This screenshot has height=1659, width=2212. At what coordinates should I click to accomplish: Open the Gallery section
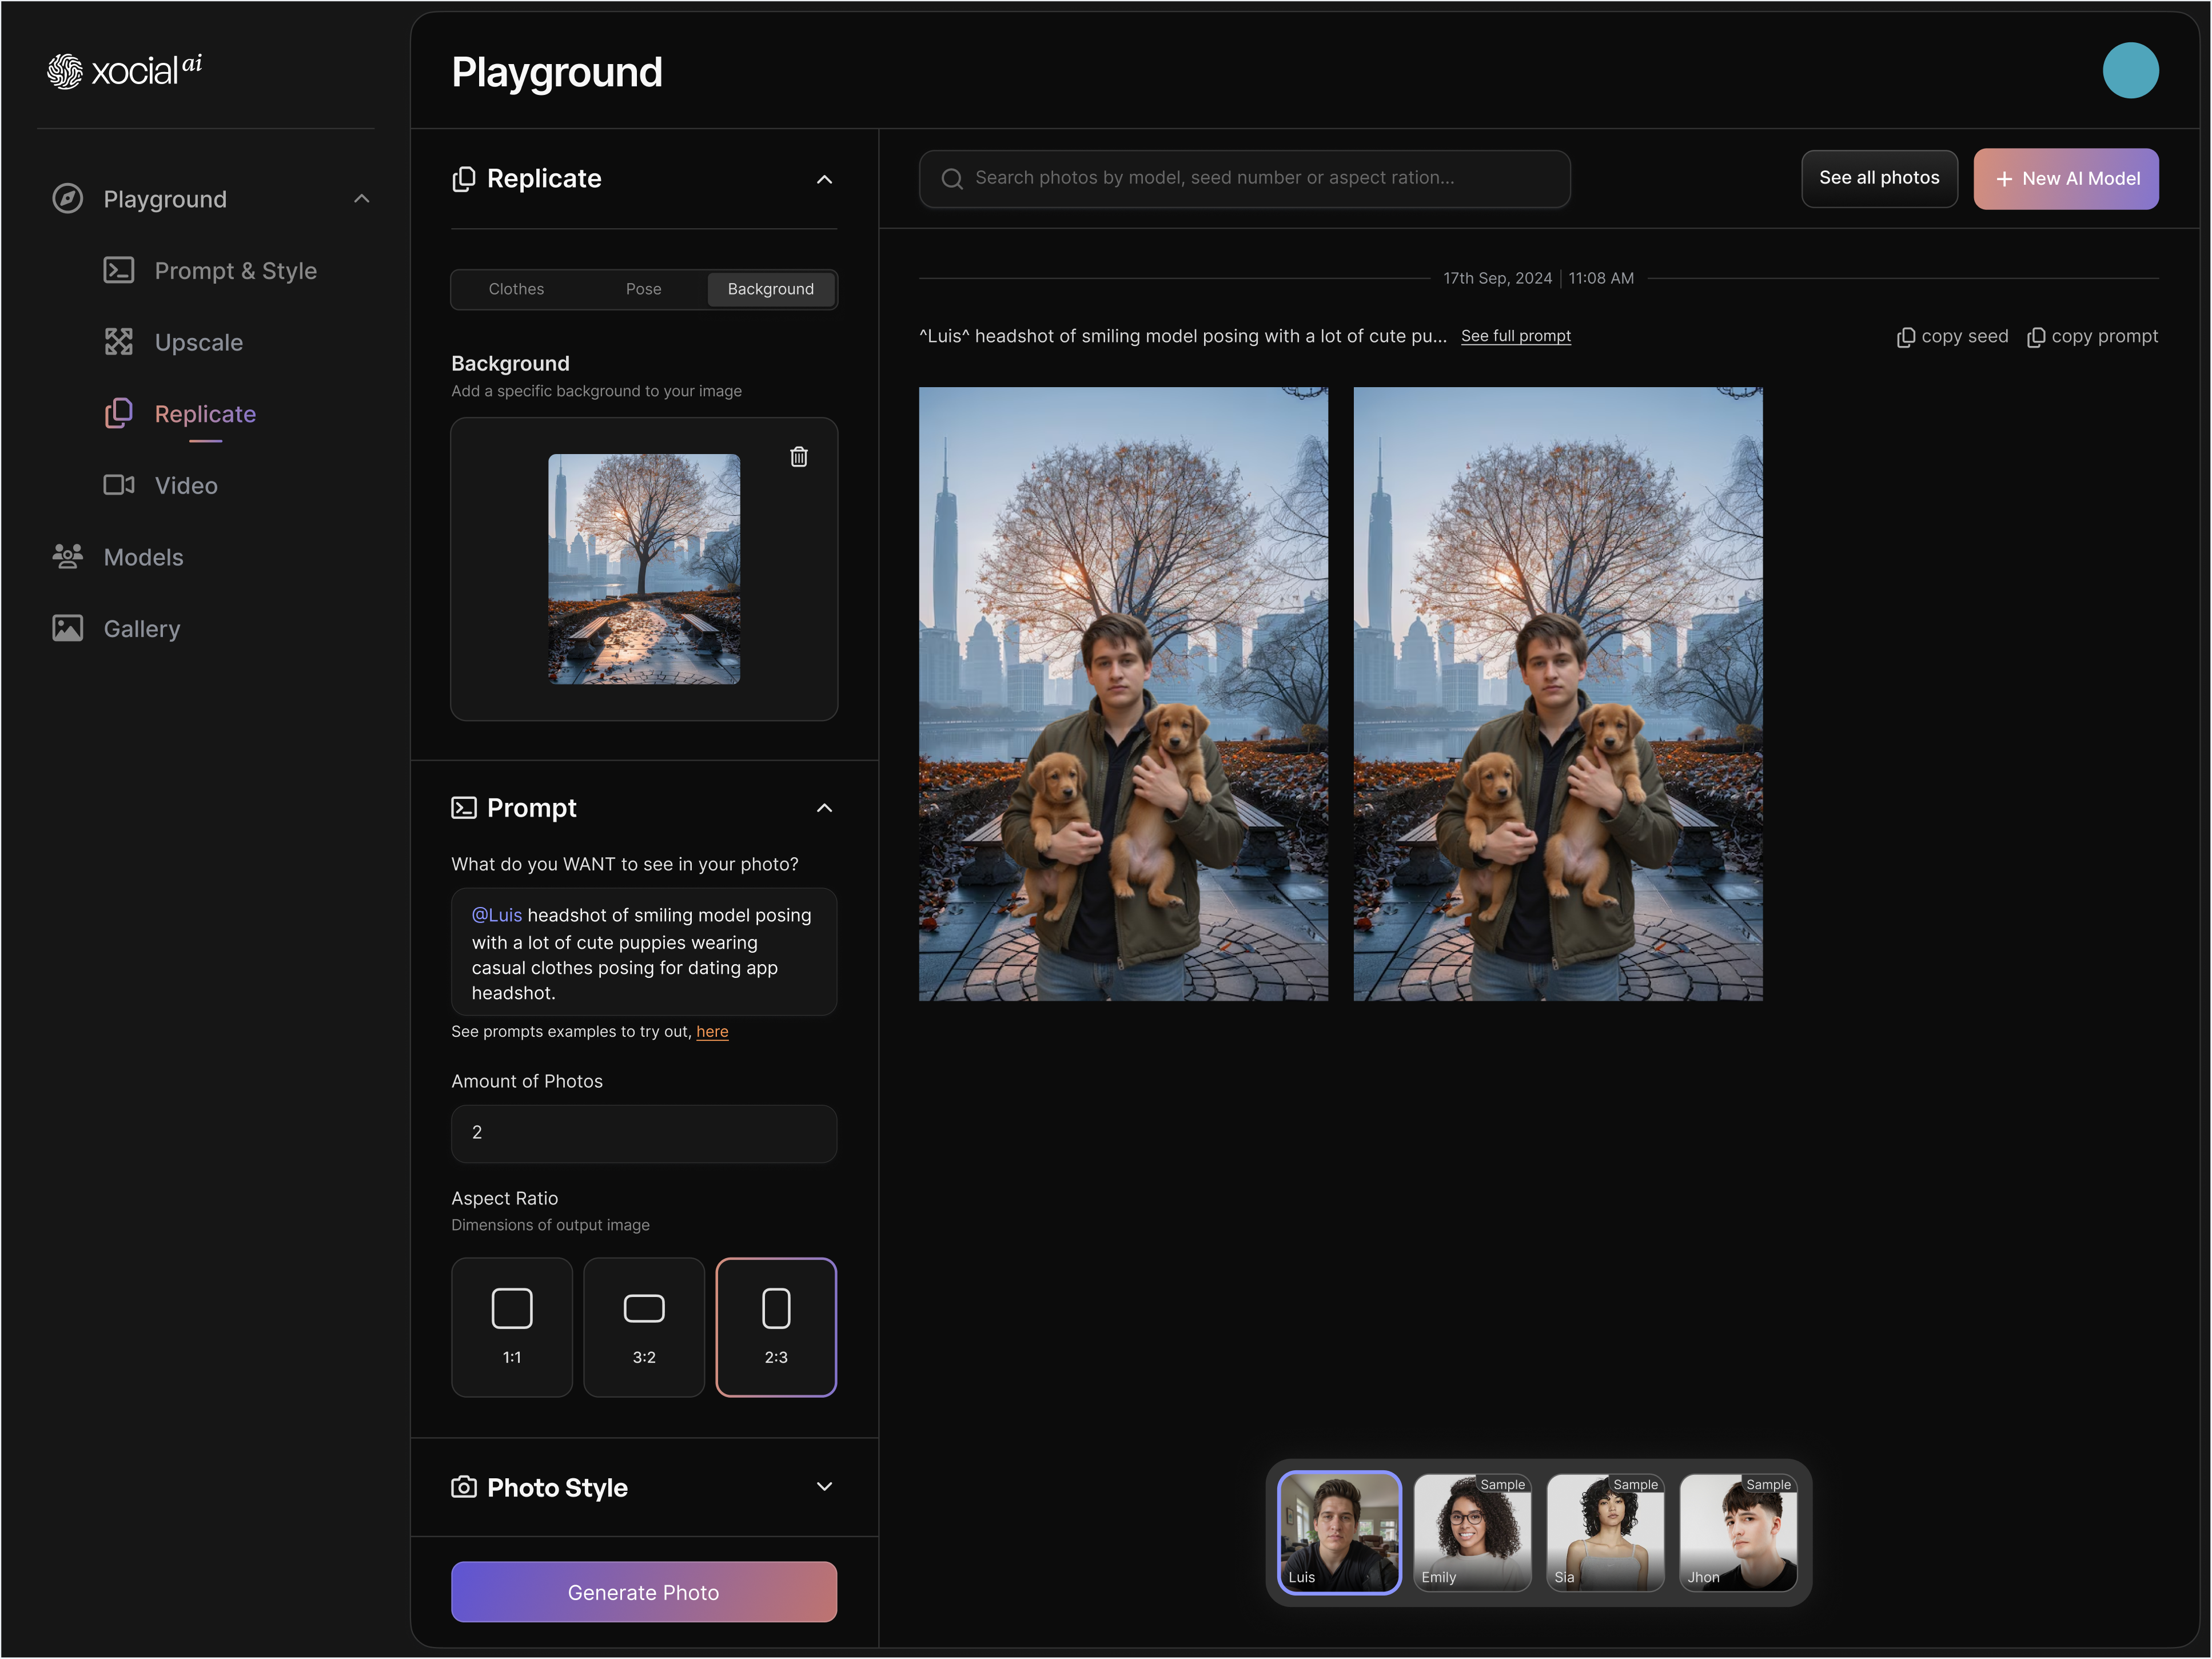116,629
